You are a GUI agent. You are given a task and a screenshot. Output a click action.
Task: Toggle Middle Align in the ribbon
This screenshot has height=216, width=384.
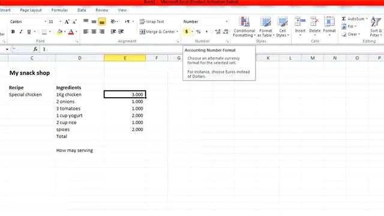tap(94, 22)
